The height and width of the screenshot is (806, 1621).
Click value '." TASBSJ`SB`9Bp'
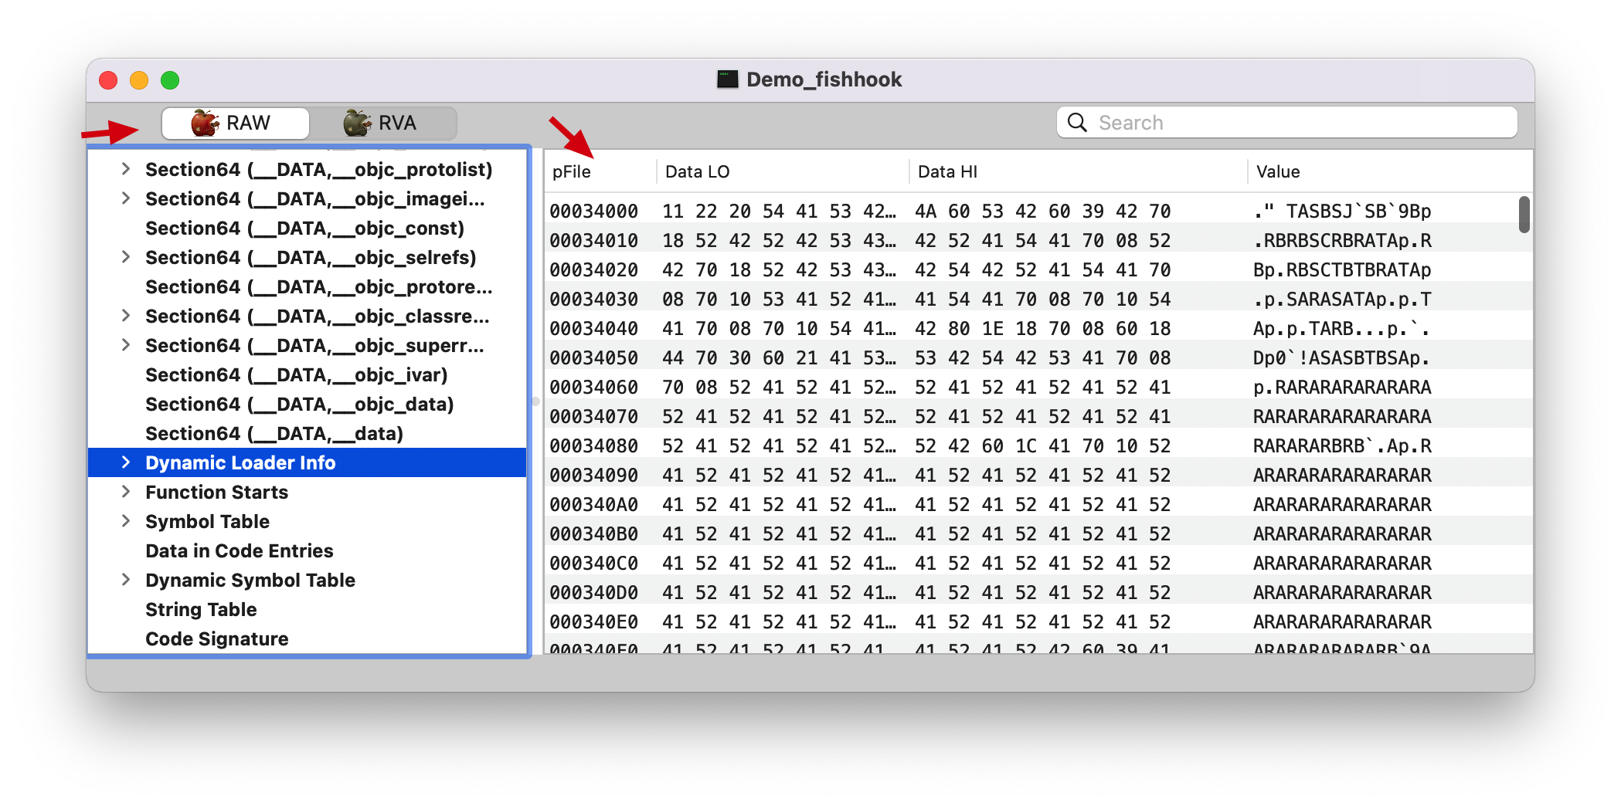point(1342,211)
